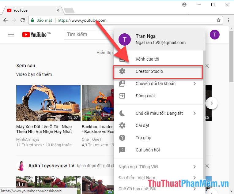234x194 pixels.
Task: Expand Chủ đề màu tối submenu arrow
Action: (194, 113)
